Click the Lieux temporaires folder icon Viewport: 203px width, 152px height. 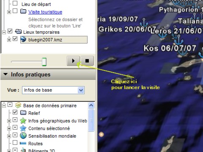pos(18,32)
